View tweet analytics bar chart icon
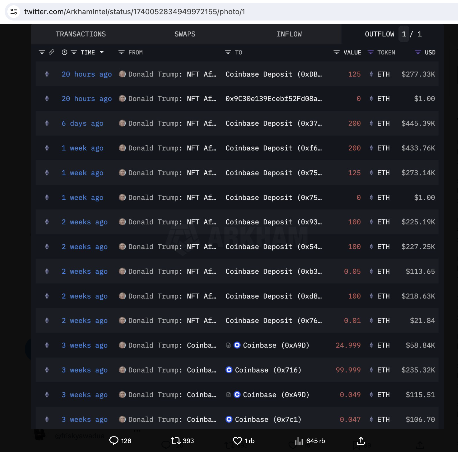 [299, 441]
